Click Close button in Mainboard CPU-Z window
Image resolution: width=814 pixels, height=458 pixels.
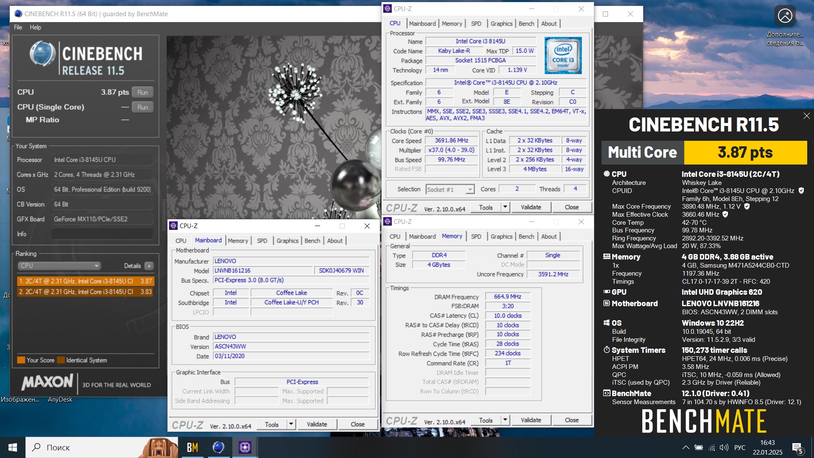[357, 424]
